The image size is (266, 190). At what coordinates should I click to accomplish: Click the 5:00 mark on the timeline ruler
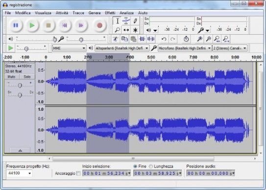click(151, 57)
